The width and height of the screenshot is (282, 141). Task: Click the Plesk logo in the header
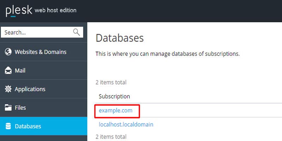(x=18, y=11)
